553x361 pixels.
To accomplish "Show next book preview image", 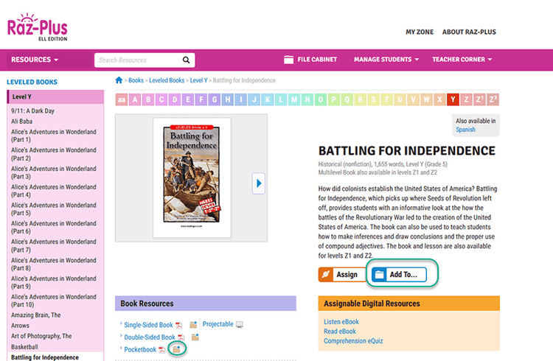I will click(x=259, y=183).
